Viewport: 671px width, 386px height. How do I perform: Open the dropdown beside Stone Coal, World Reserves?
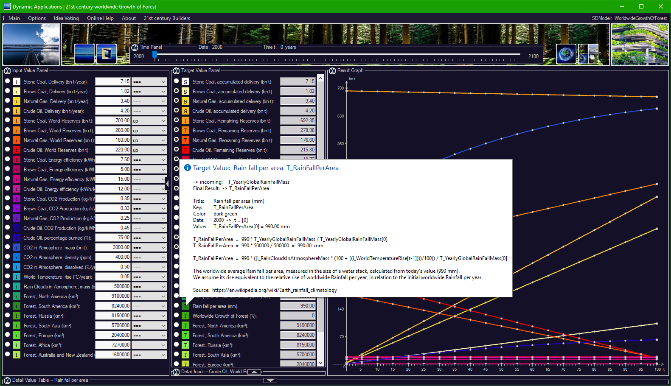149,121
